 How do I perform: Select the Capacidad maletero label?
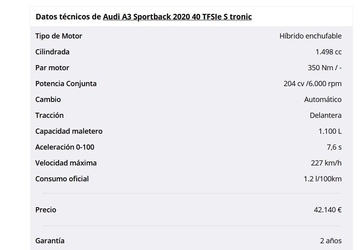(x=69, y=131)
